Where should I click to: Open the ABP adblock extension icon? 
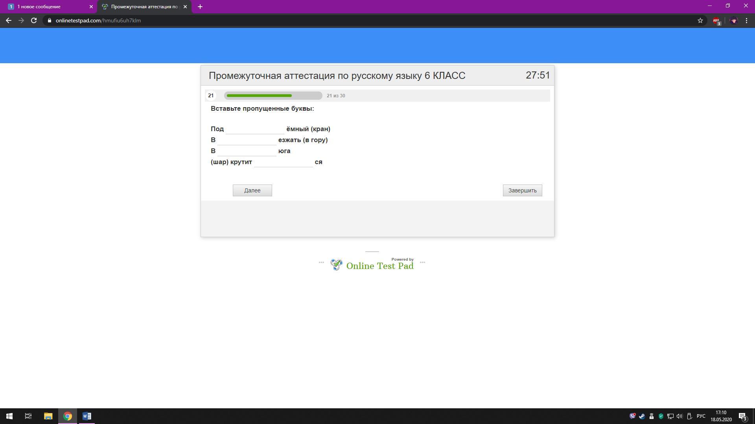(x=716, y=20)
